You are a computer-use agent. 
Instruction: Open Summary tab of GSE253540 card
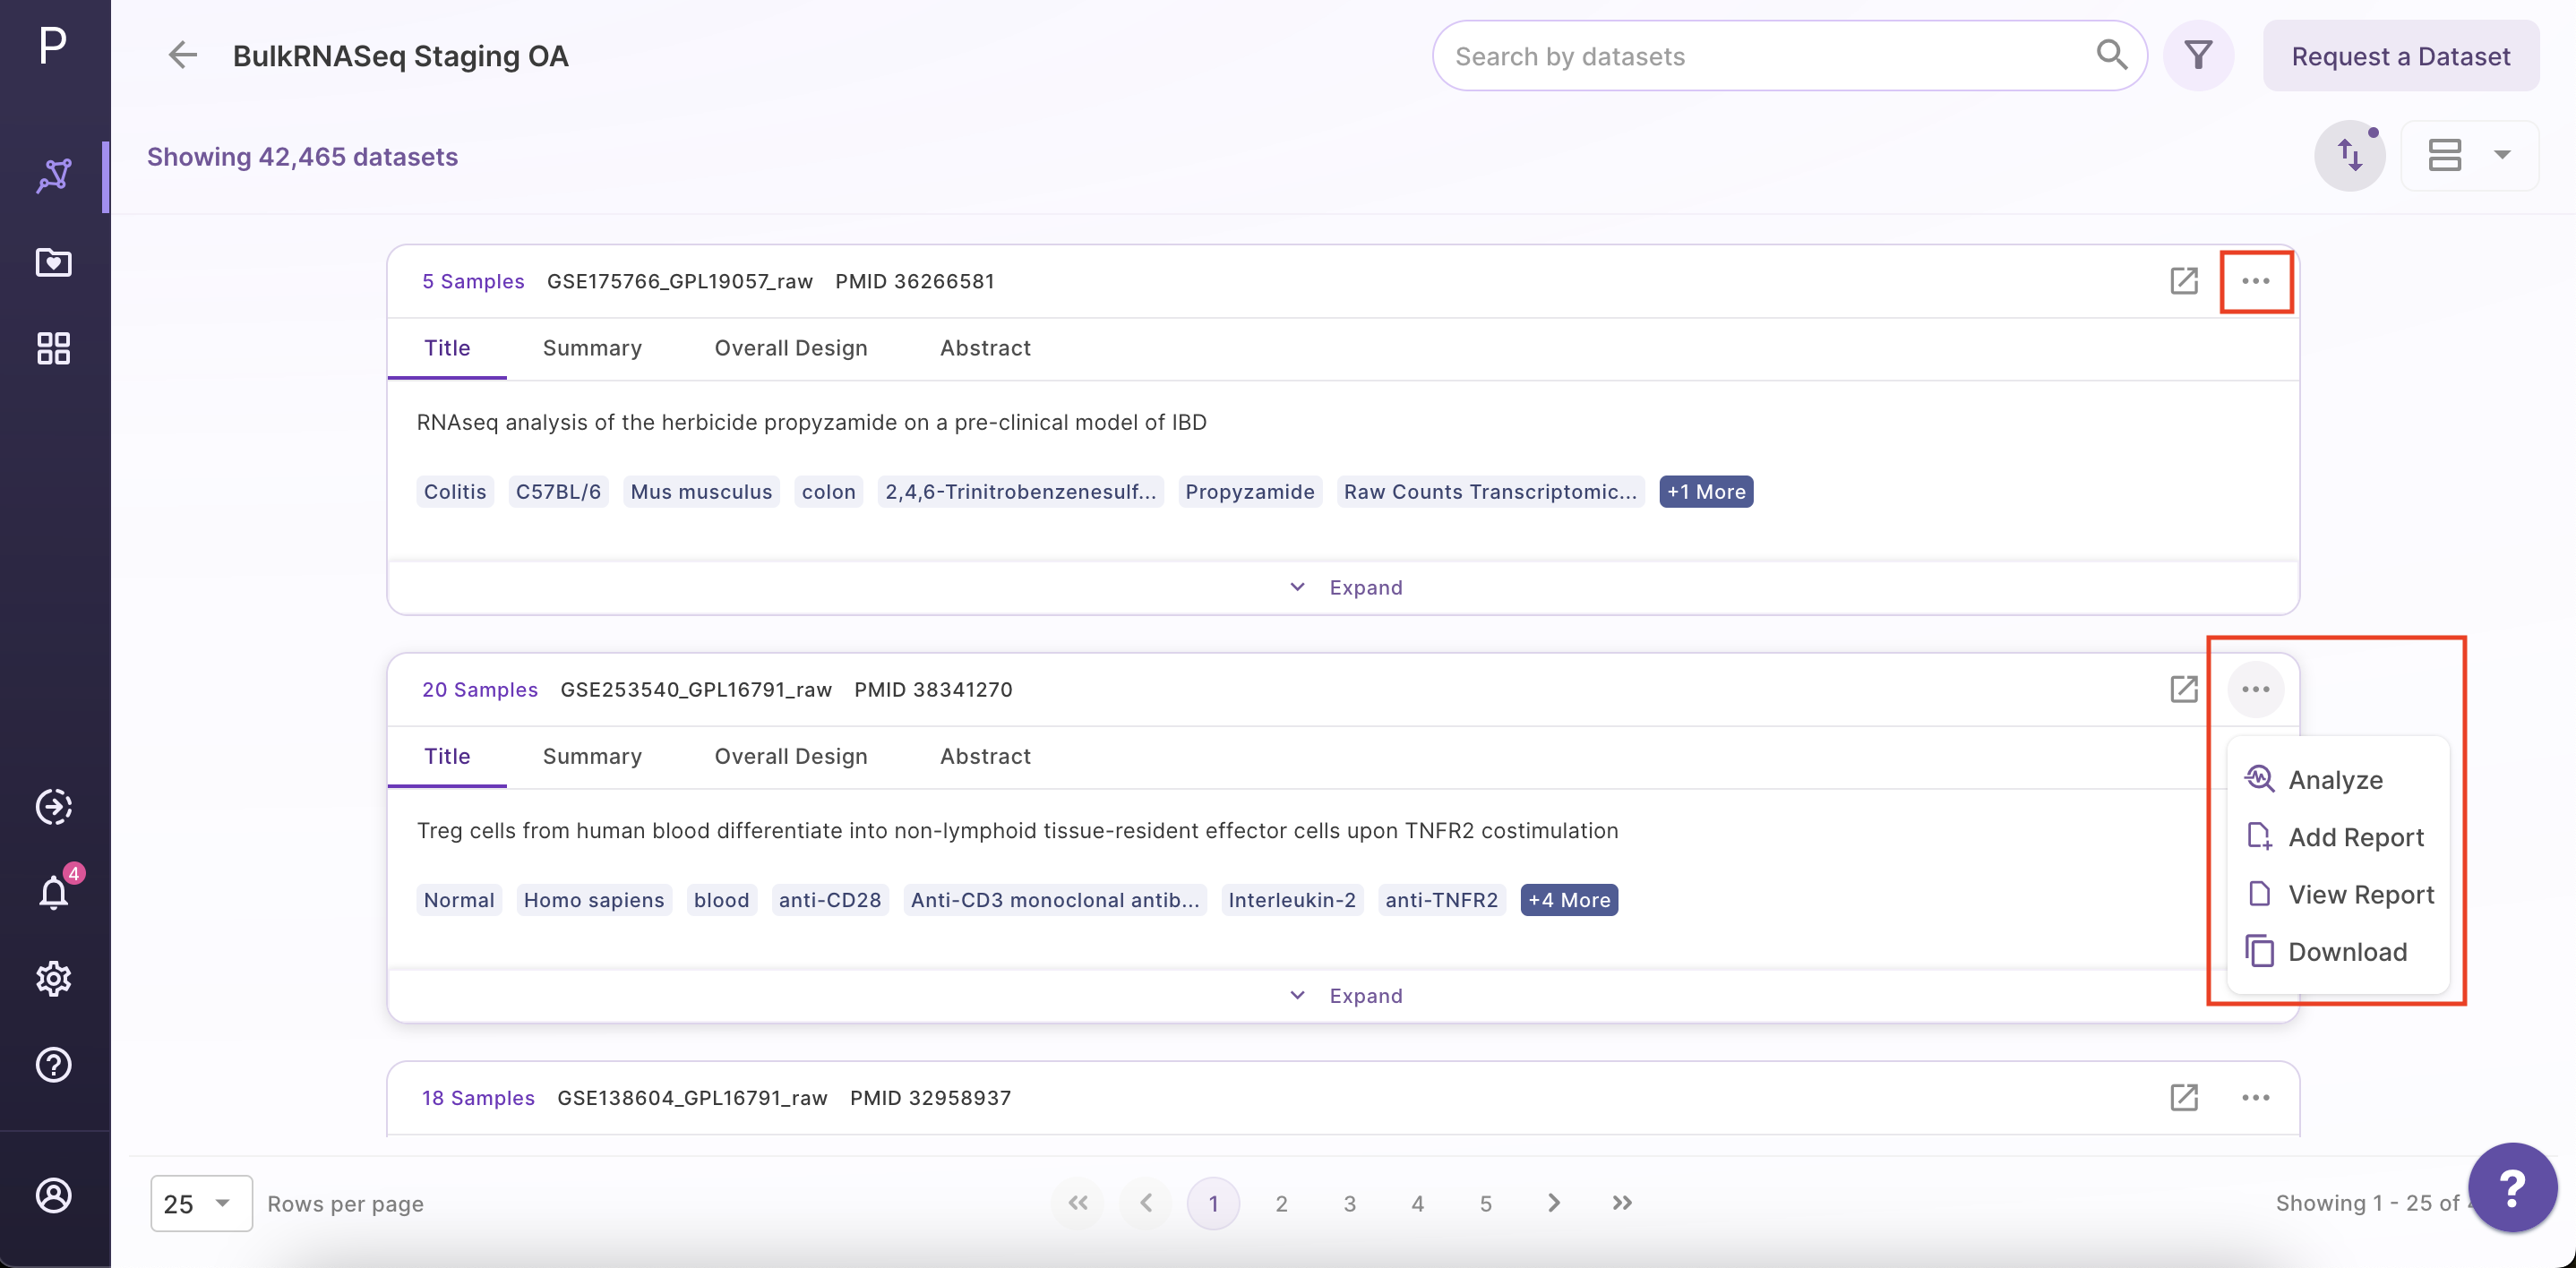coord(592,756)
